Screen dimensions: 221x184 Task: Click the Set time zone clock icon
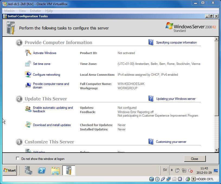[28, 64]
